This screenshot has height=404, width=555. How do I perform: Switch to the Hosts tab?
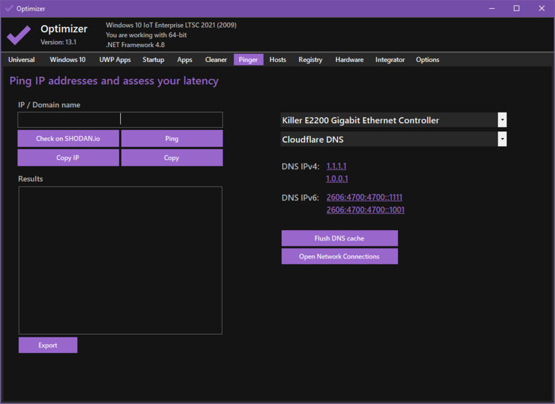[277, 59]
